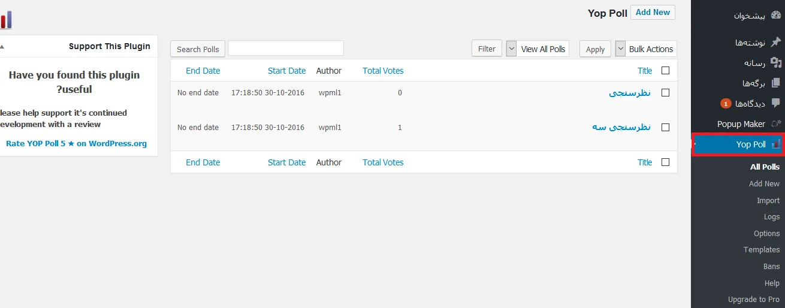Viewport: 785px width, 308px height.
Task: Click the comments count badge showing 1
Action: click(x=725, y=104)
